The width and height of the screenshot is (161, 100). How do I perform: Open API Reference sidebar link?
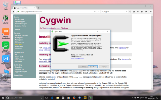pos(20,59)
